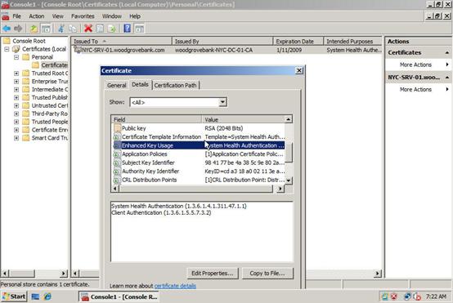Viewport: 453px width, 303px height.
Task: Click the Help question mark toolbar icon
Action: point(127,29)
